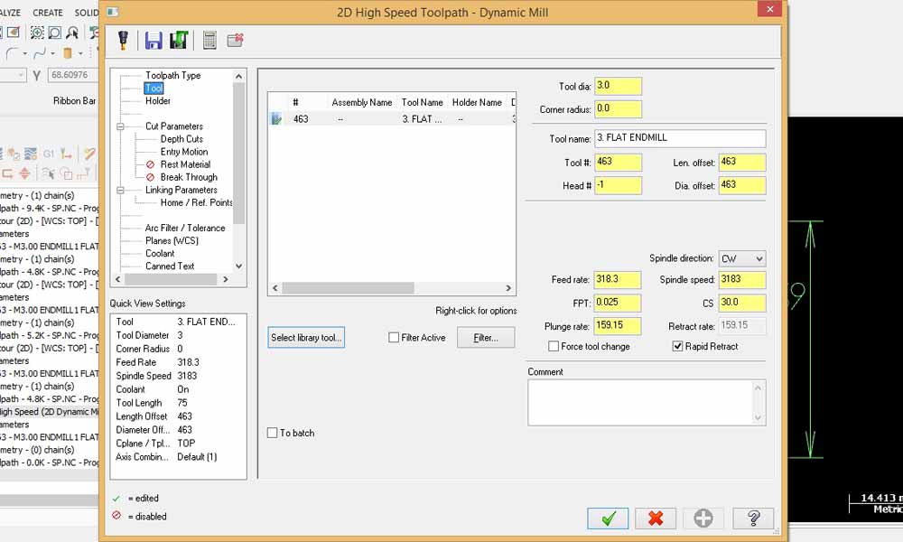
Task: Open the feed speed calculator icon
Action: (209, 41)
